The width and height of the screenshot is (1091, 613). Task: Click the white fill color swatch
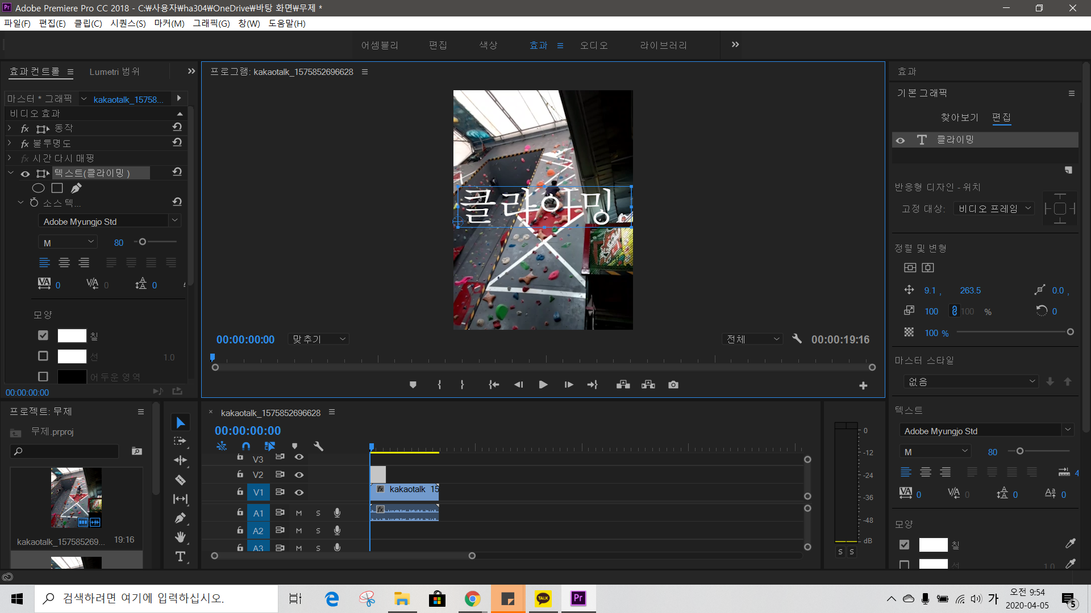(72, 335)
